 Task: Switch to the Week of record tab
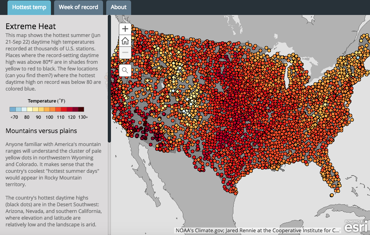click(x=78, y=7)
